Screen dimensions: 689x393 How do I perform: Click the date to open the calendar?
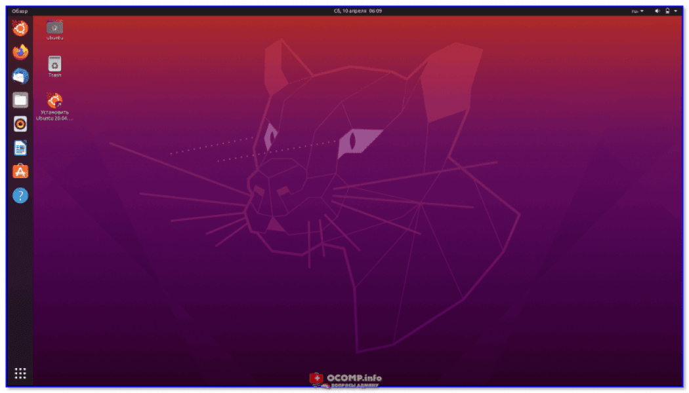[358, 10]
